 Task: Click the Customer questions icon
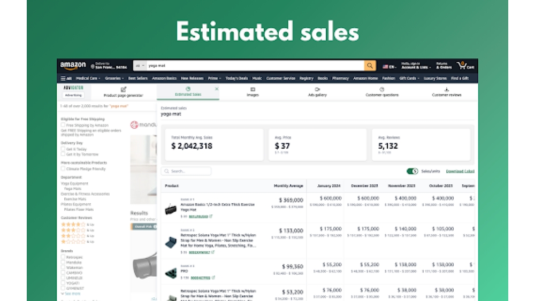tap(382, 89)
